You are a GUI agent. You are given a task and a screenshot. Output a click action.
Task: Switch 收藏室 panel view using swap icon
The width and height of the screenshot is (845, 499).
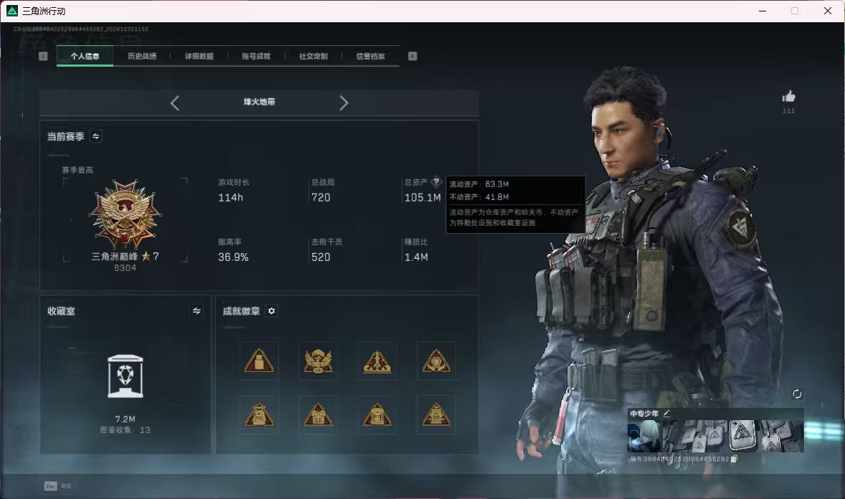(x=197, y=311)
